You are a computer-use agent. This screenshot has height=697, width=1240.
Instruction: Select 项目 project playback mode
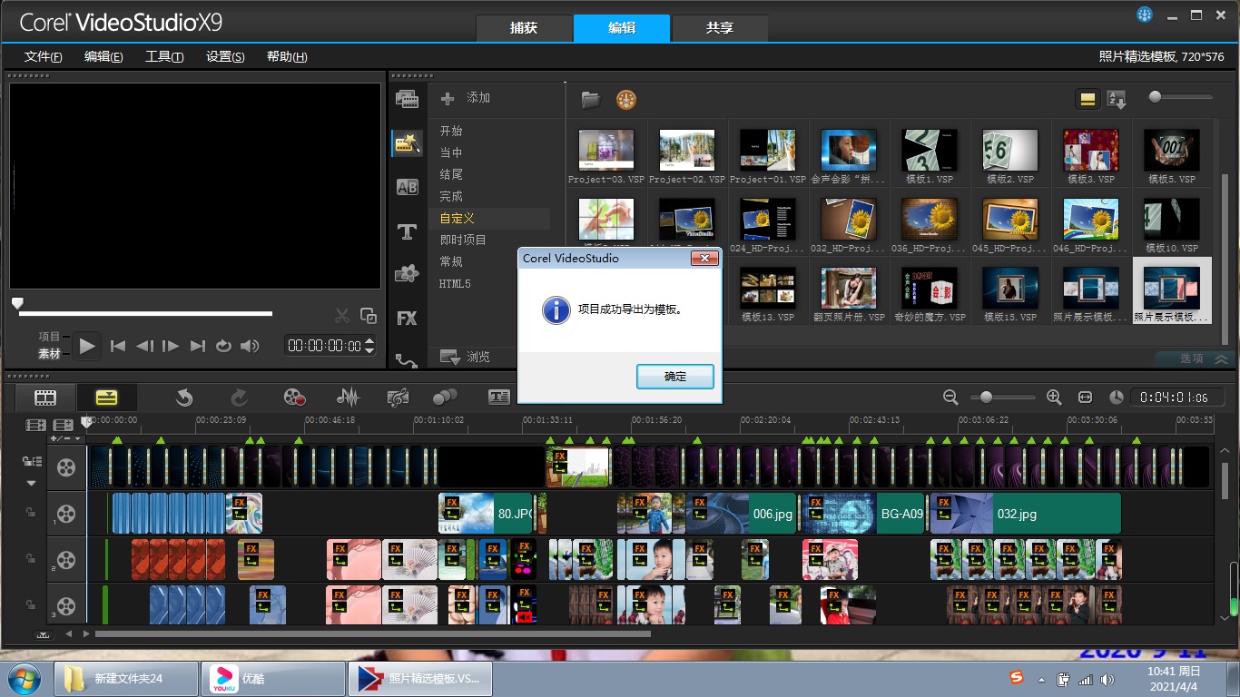pos(49,337)
